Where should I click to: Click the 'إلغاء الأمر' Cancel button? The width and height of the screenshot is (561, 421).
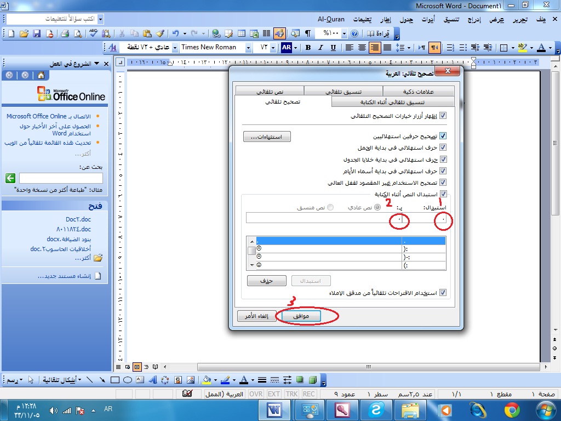257,316
